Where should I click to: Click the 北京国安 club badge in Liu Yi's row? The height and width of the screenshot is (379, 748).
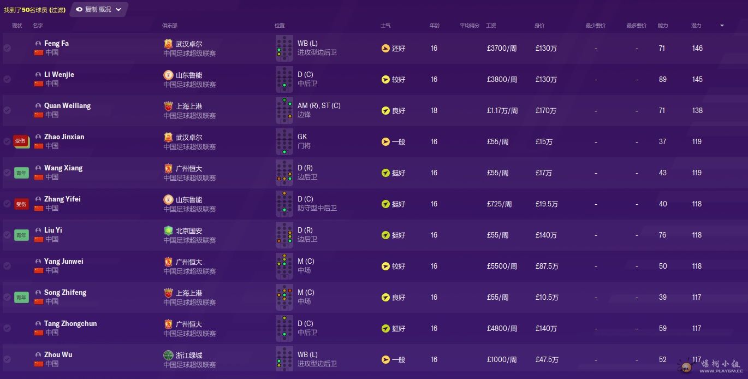tap(168, 230)
